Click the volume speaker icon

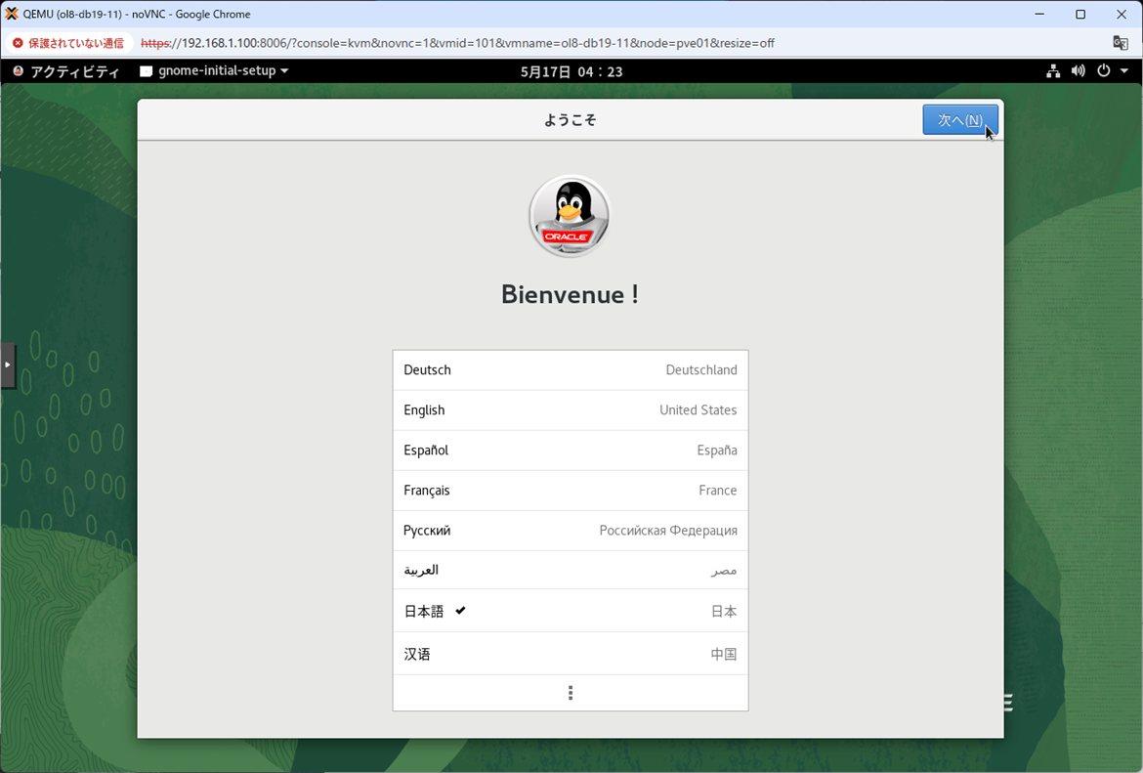1079,70
